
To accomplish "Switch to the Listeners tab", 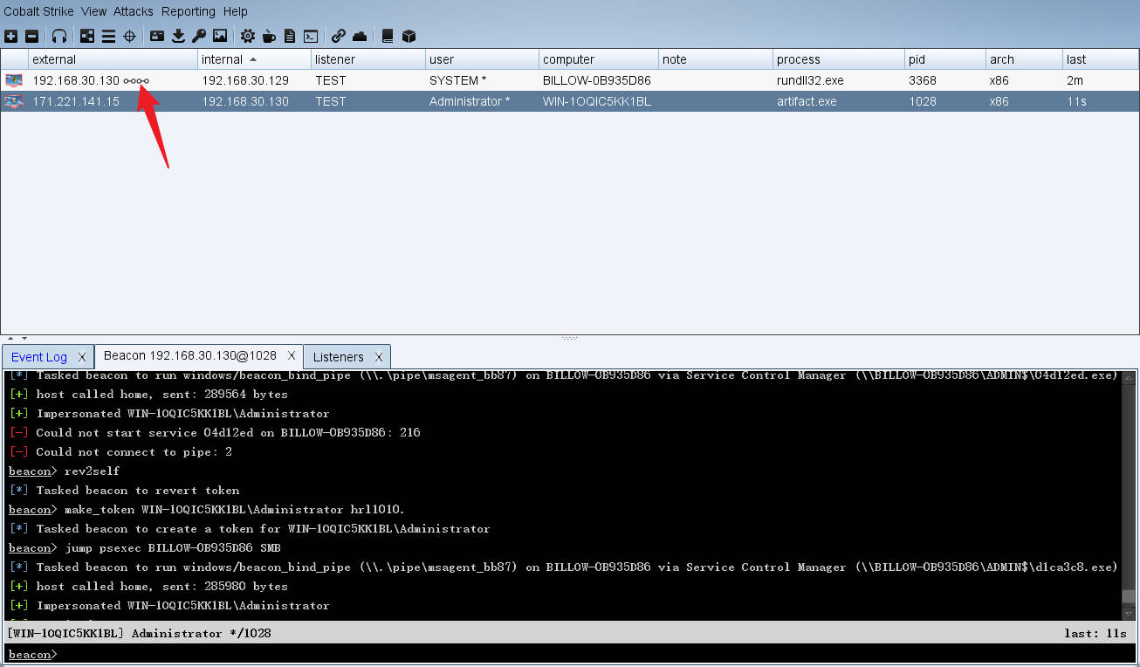I will (338, 357).
